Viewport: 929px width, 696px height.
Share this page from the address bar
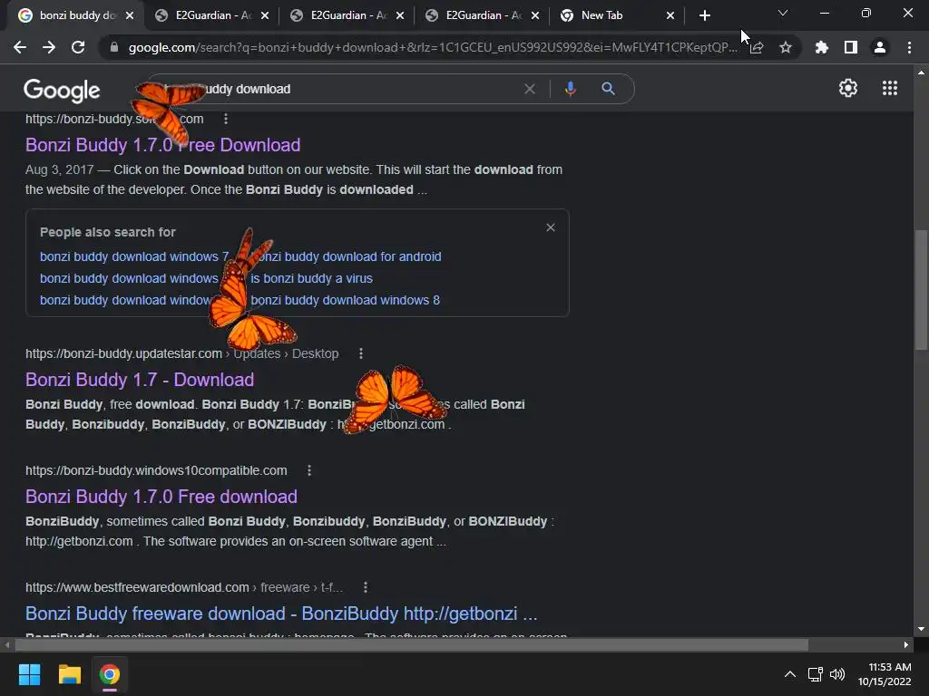(x=757, y=47)
